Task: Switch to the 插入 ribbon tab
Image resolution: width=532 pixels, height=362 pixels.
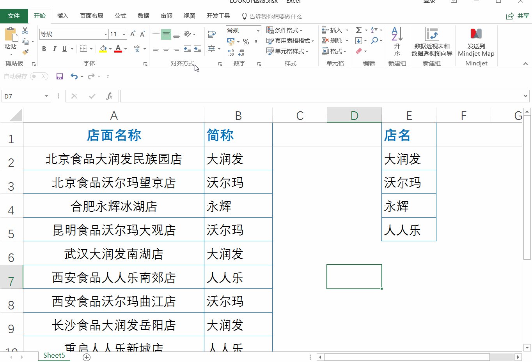Action: tap(62, 16)
